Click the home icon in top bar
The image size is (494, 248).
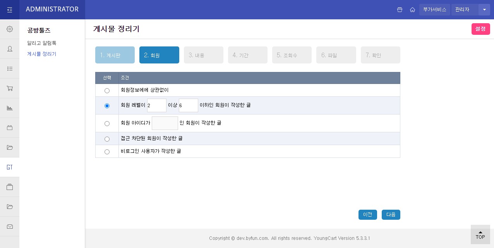click(x=412, y=10)
